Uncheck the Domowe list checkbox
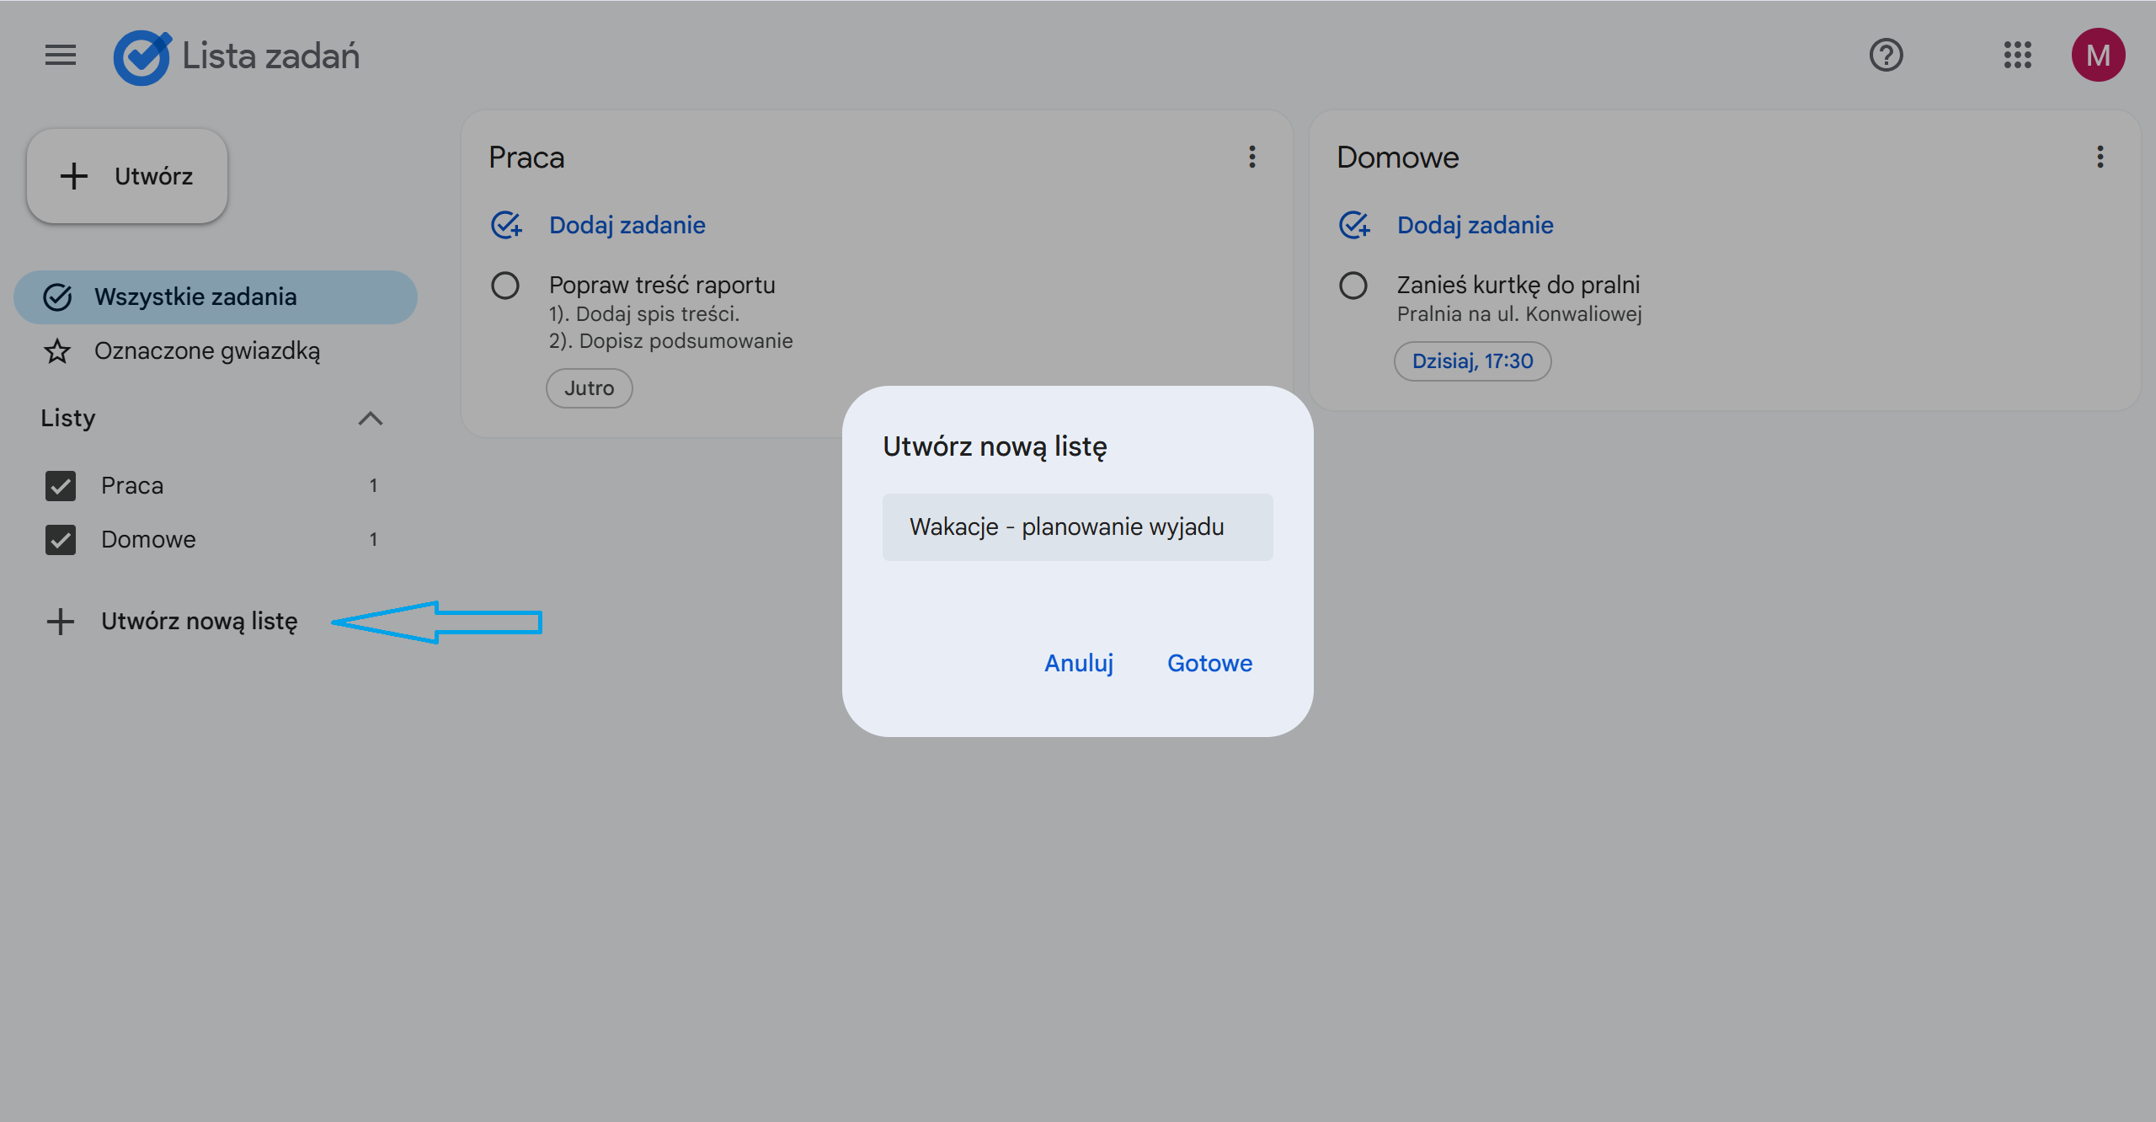Screen dimensions: 2156x1122 (x=61, y=540)
